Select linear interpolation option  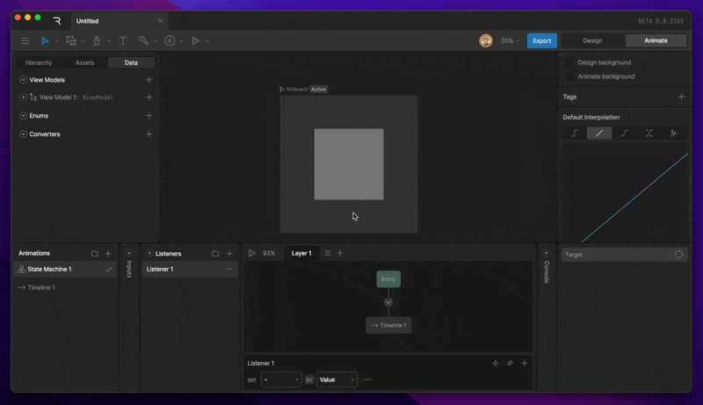(599, 134)
